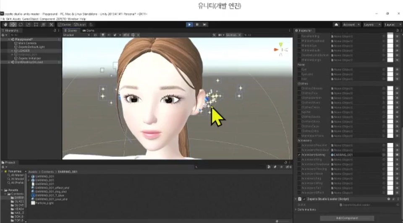This screenshot has width=403, height=223.
Task: Open the GameObject menu
Action: pyautogui.click(x=30, y=19)
